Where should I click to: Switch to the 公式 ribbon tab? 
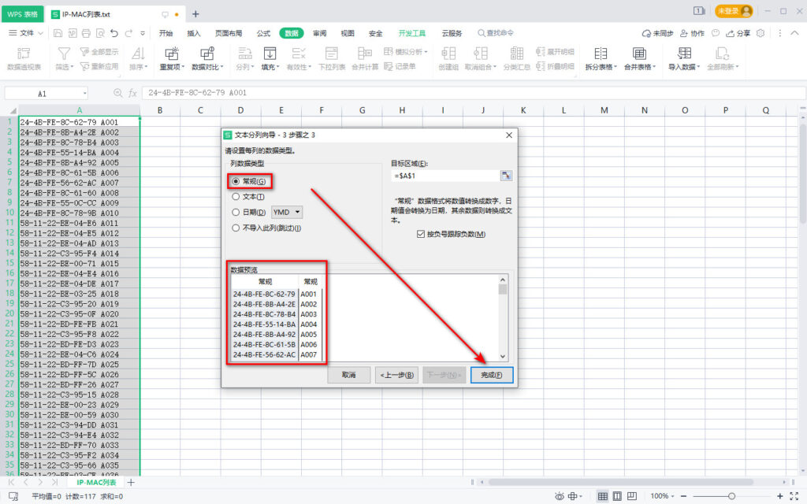[x=263, y=33]
